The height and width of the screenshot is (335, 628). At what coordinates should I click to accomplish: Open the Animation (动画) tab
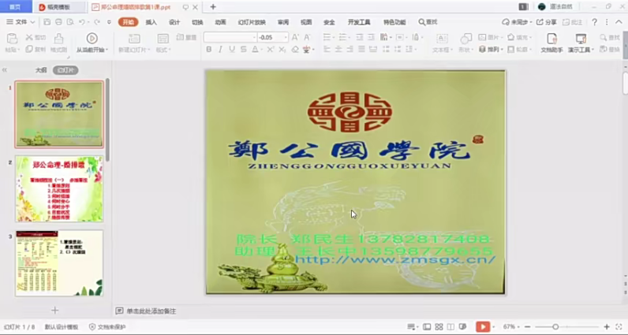pyautogui.click(x=220, y=22)
